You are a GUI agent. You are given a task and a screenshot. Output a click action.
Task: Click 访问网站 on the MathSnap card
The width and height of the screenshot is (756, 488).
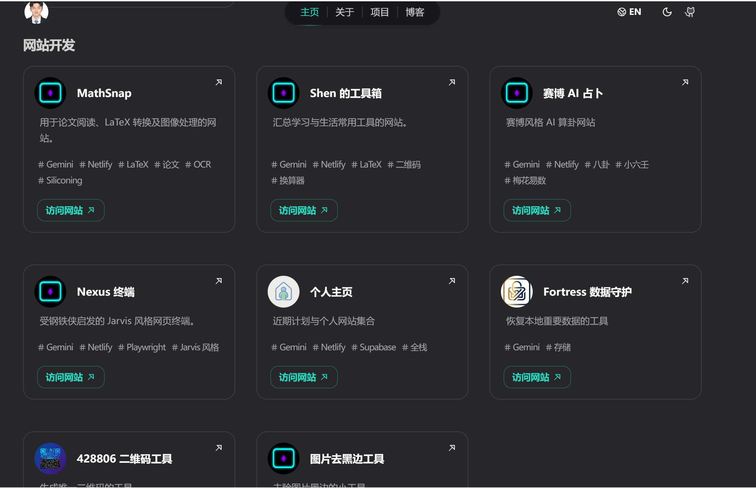tap(71, 210)
